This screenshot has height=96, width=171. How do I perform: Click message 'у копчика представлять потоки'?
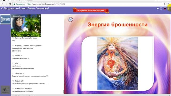point(23,69)
